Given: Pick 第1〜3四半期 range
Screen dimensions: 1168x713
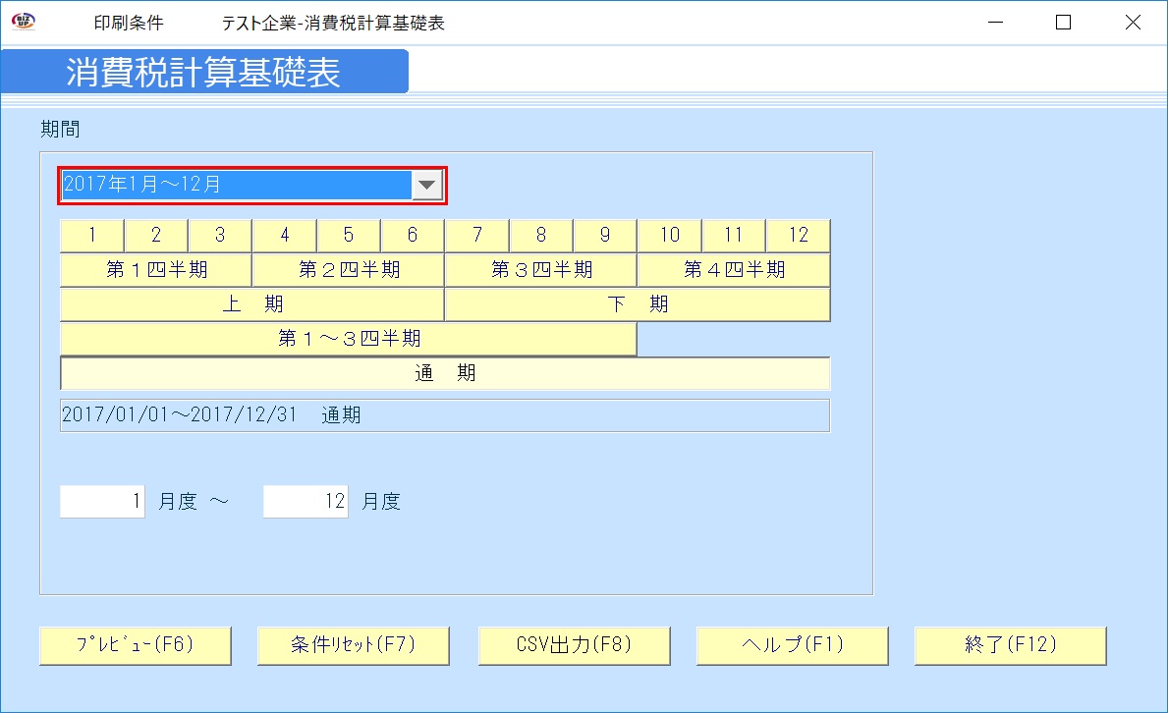Looking at the screenshot, I should click(x=348, y=339).
